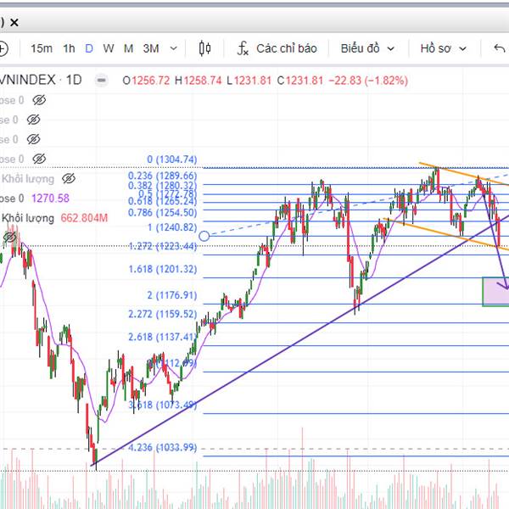Select the purple target rectangle on chart
The image size is (509, 509).
(495, 291)
